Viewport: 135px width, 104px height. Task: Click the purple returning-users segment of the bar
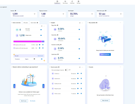43,42
